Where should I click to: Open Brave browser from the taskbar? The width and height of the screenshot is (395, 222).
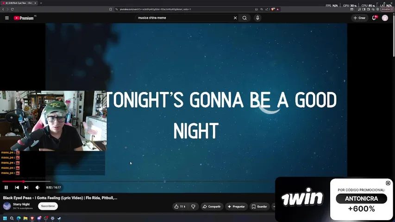(x=32, y=218)
